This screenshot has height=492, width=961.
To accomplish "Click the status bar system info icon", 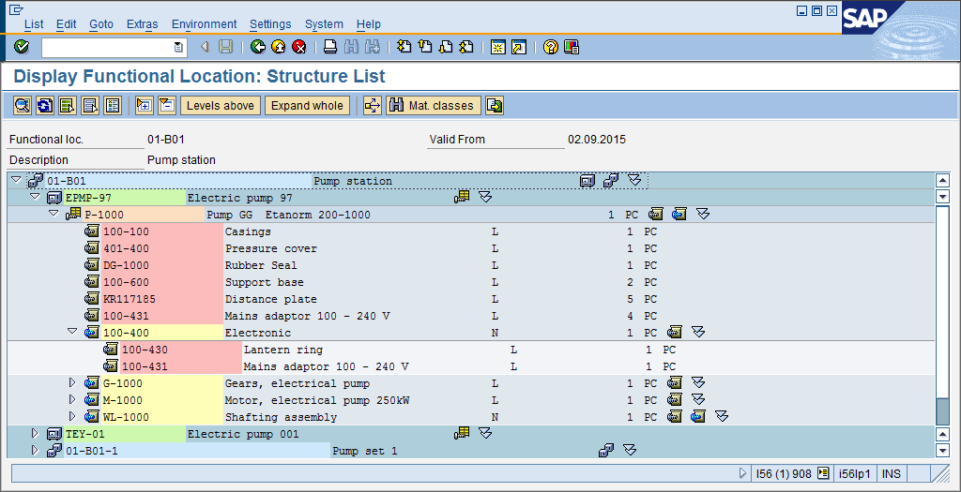I will [824, 473].
